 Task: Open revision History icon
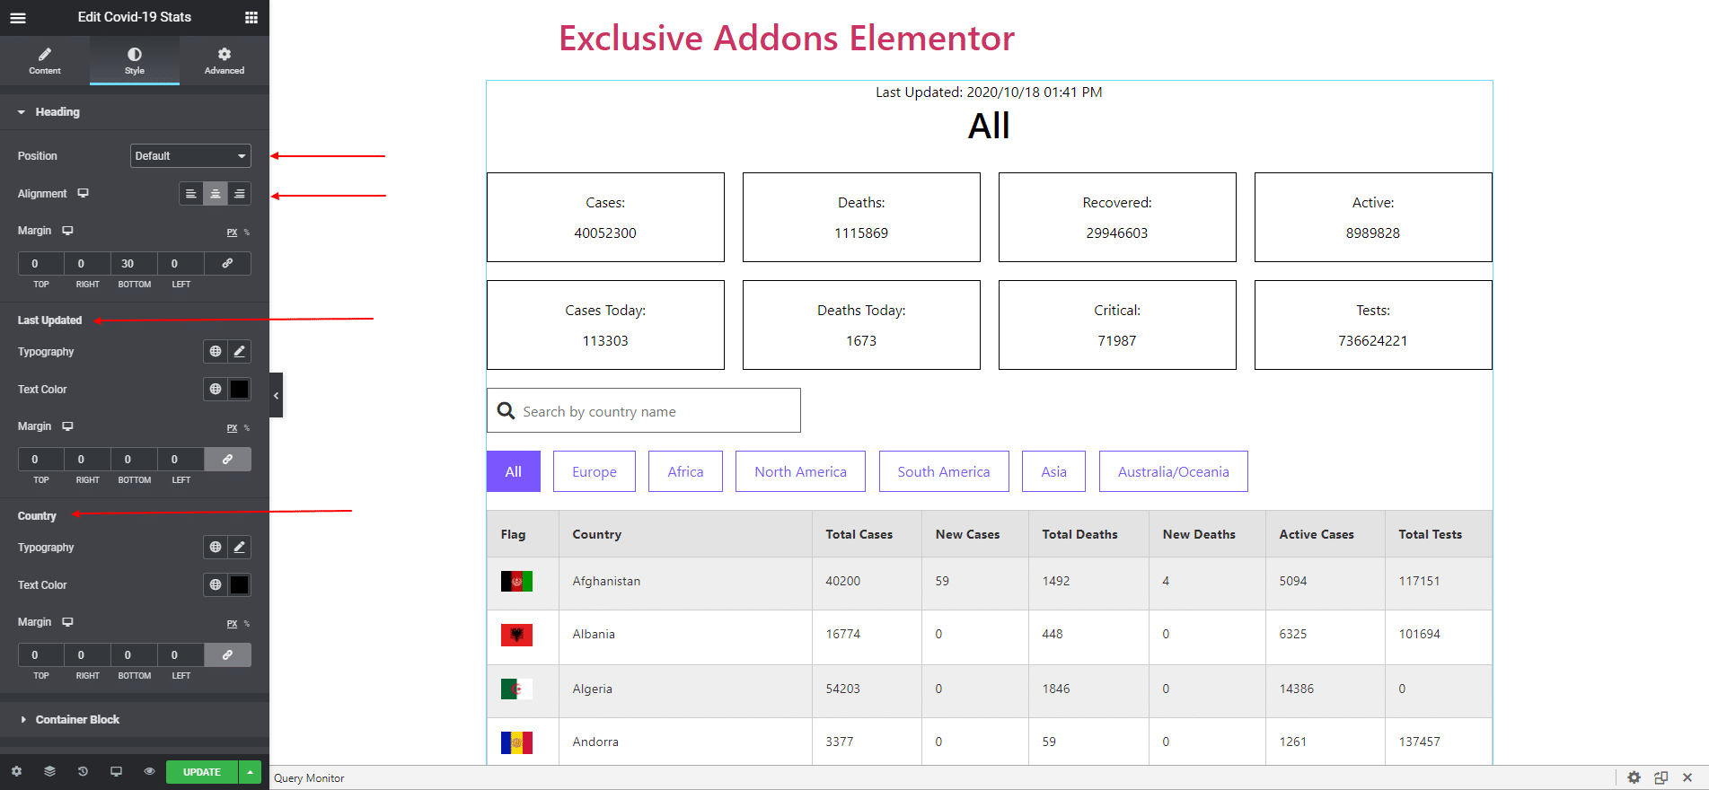[x=83, y=771]
